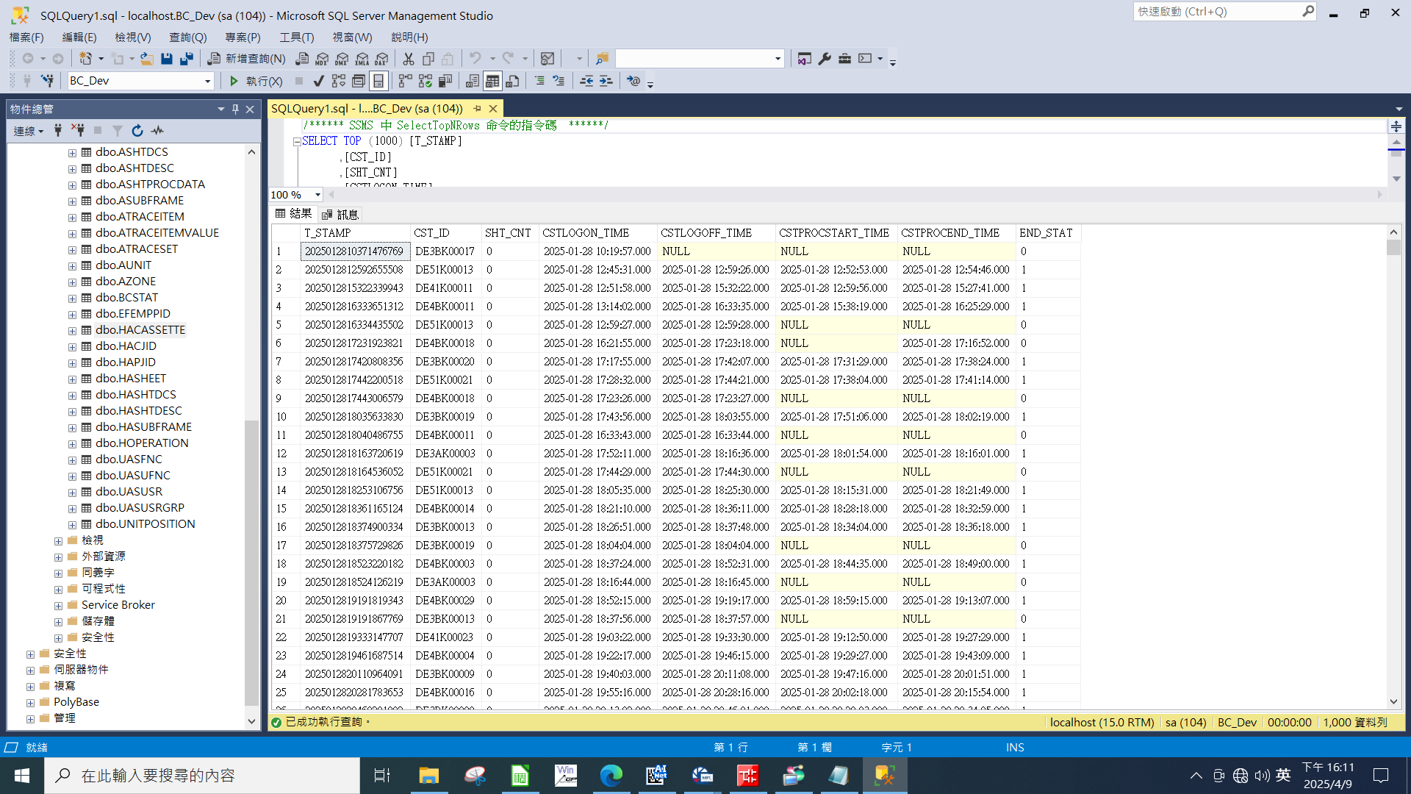This screenshot has width=1411, height=794.
Task: Open the 檔案(F) menu
Action: (26, 37)
